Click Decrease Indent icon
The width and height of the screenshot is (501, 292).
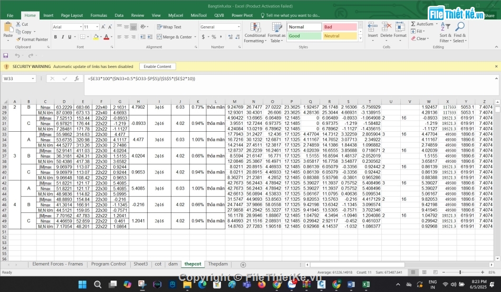point(143,37)
